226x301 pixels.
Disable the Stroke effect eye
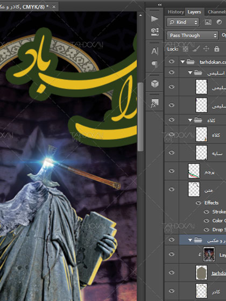coord(207,212)
